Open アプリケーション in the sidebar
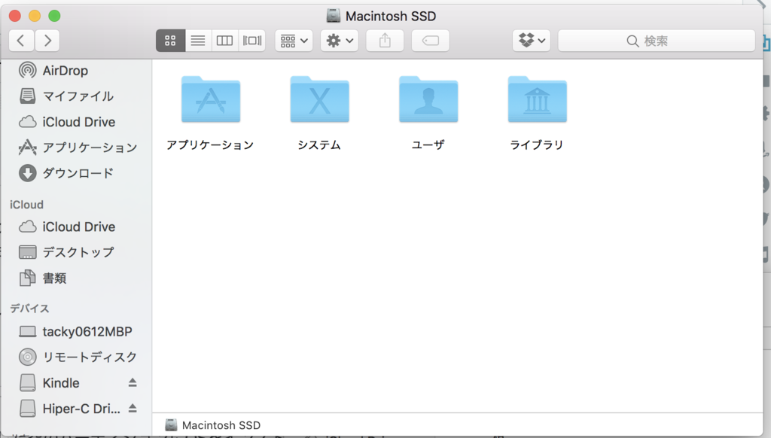771x438 pixels. (78, 148)
